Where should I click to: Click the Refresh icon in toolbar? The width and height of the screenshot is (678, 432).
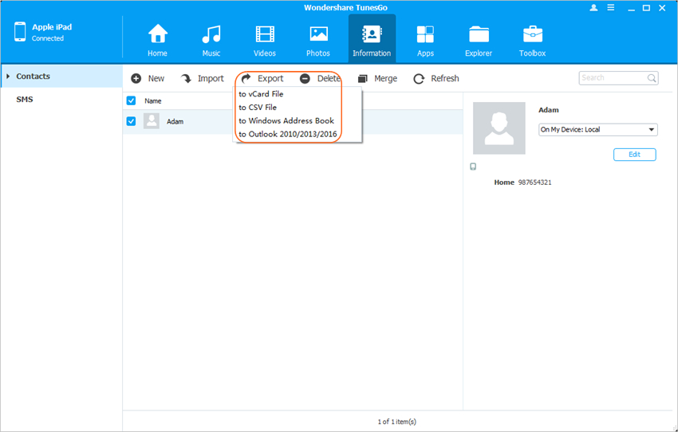tap(419, 79)
